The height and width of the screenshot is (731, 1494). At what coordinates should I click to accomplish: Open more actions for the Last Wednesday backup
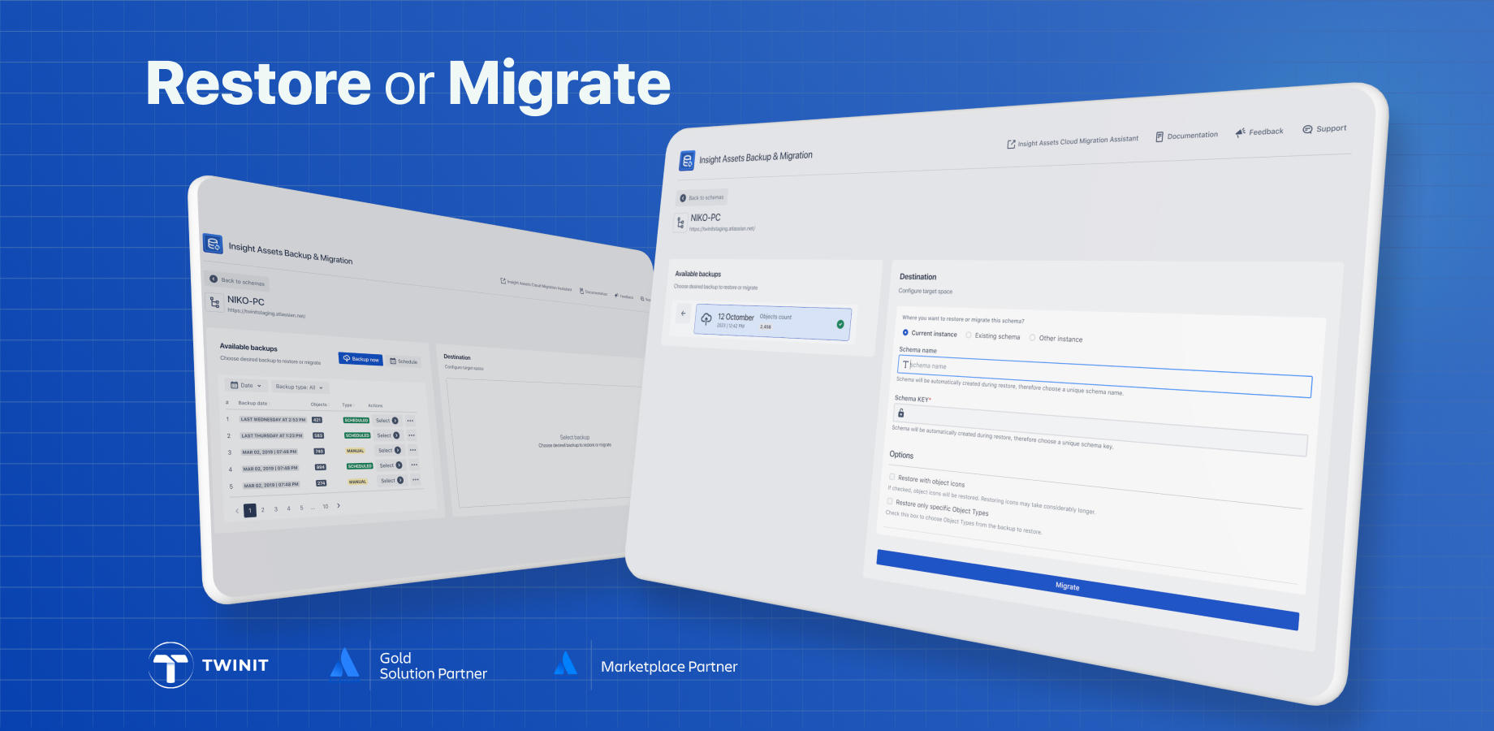pyautogui.click(x=410, y=421)
